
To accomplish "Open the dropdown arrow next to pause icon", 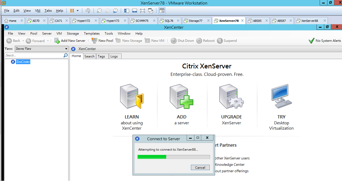I will pos(78,11).
